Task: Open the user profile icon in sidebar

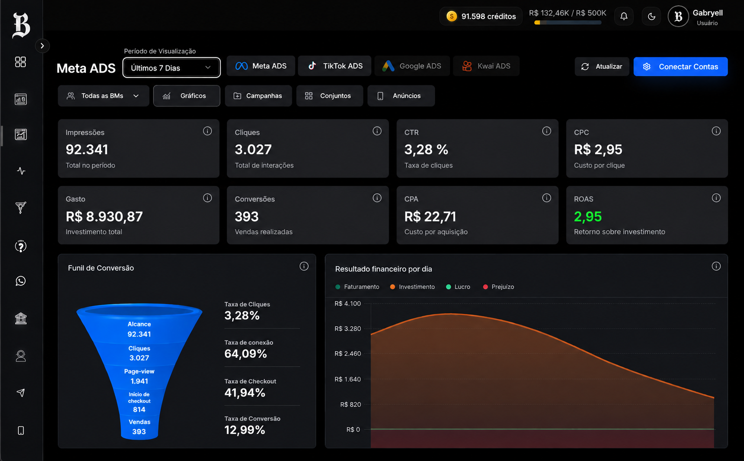Action: click(x=21, y=356)
